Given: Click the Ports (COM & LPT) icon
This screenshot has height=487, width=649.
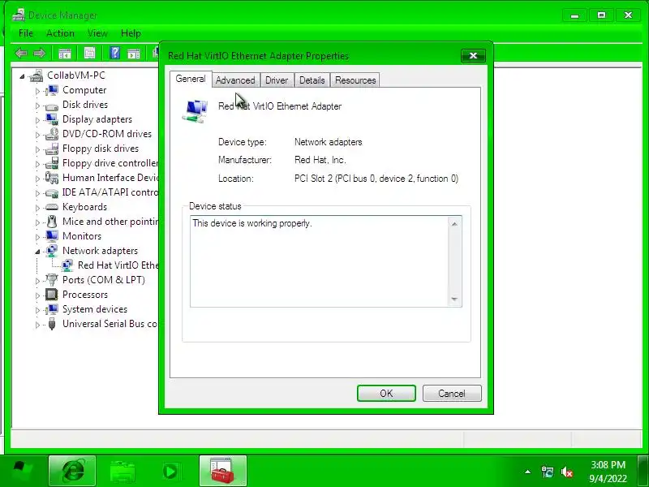Looking at the screenshot, I should 52,280.
